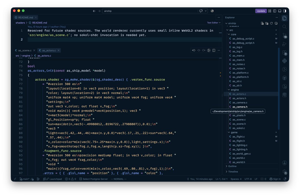Select the README.md tab

coord(26,18)
